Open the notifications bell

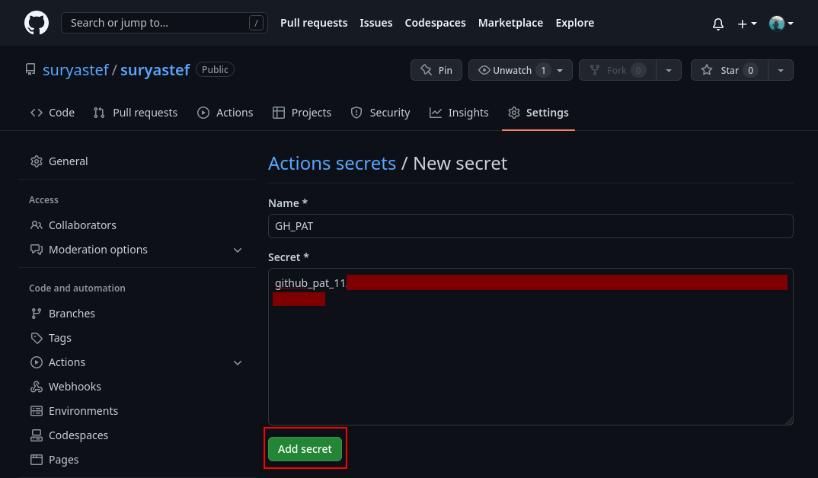717,24
